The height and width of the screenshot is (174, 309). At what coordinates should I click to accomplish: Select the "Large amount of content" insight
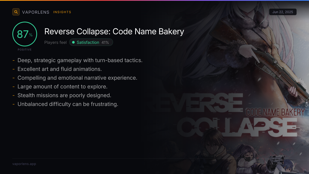click(62, 87)
